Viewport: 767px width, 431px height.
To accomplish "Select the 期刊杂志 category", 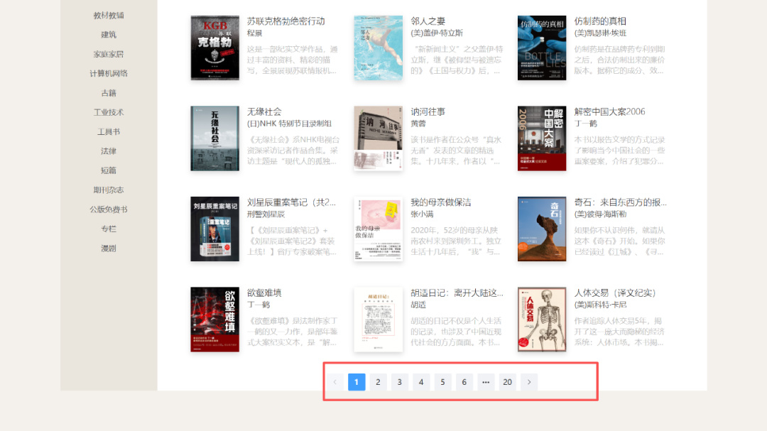I will coord(109,190).
